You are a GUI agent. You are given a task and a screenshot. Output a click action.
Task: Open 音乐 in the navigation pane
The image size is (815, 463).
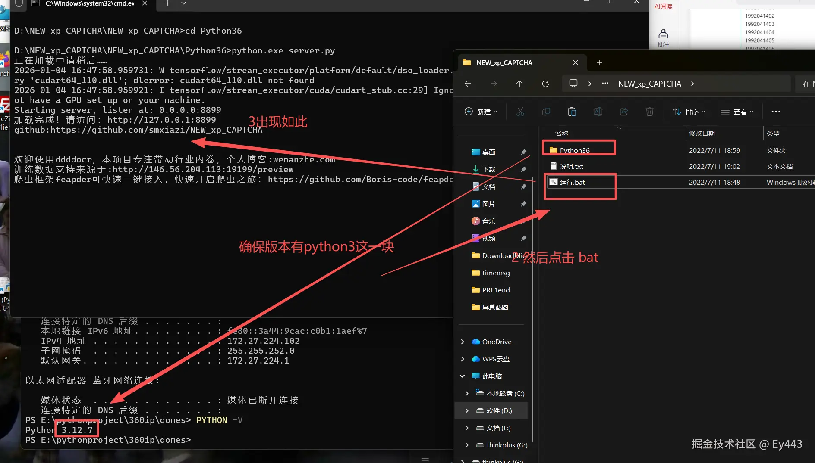click(489, 221)
